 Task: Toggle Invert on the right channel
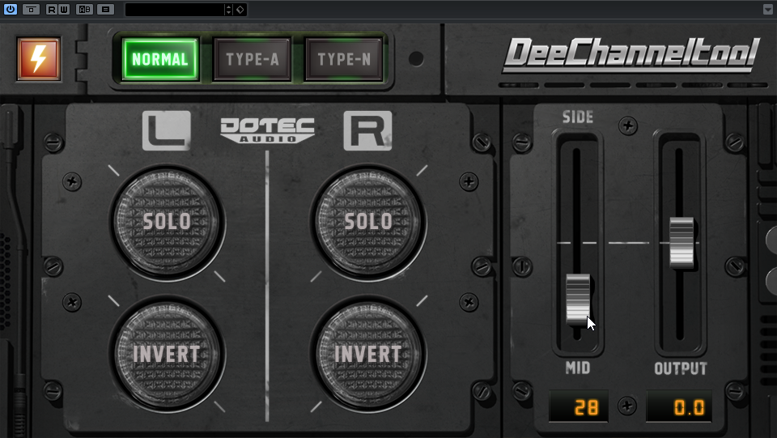pyautogui.click(x=368, y=355)
